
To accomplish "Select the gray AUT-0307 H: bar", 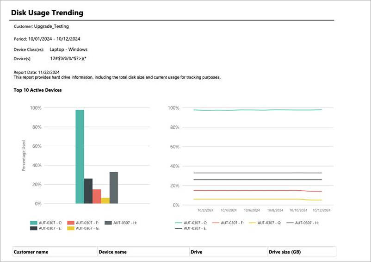I will tap(114, 187).
